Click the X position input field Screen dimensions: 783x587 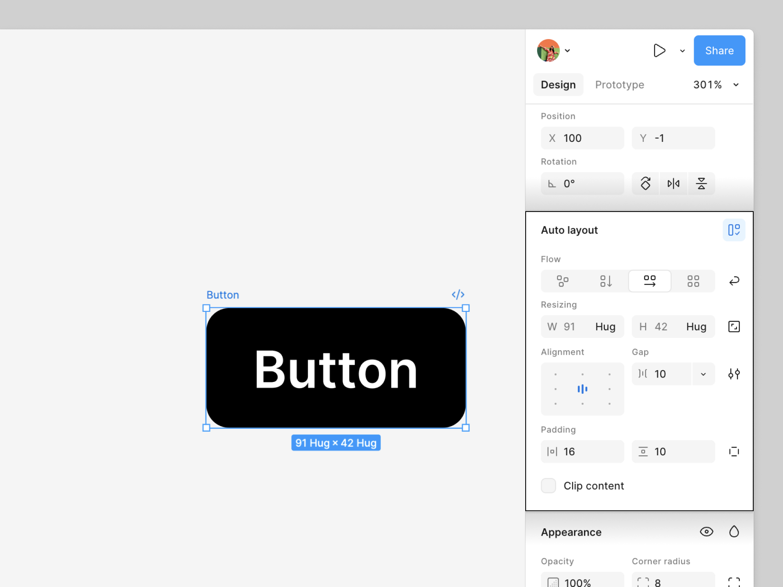click(582, 138)
